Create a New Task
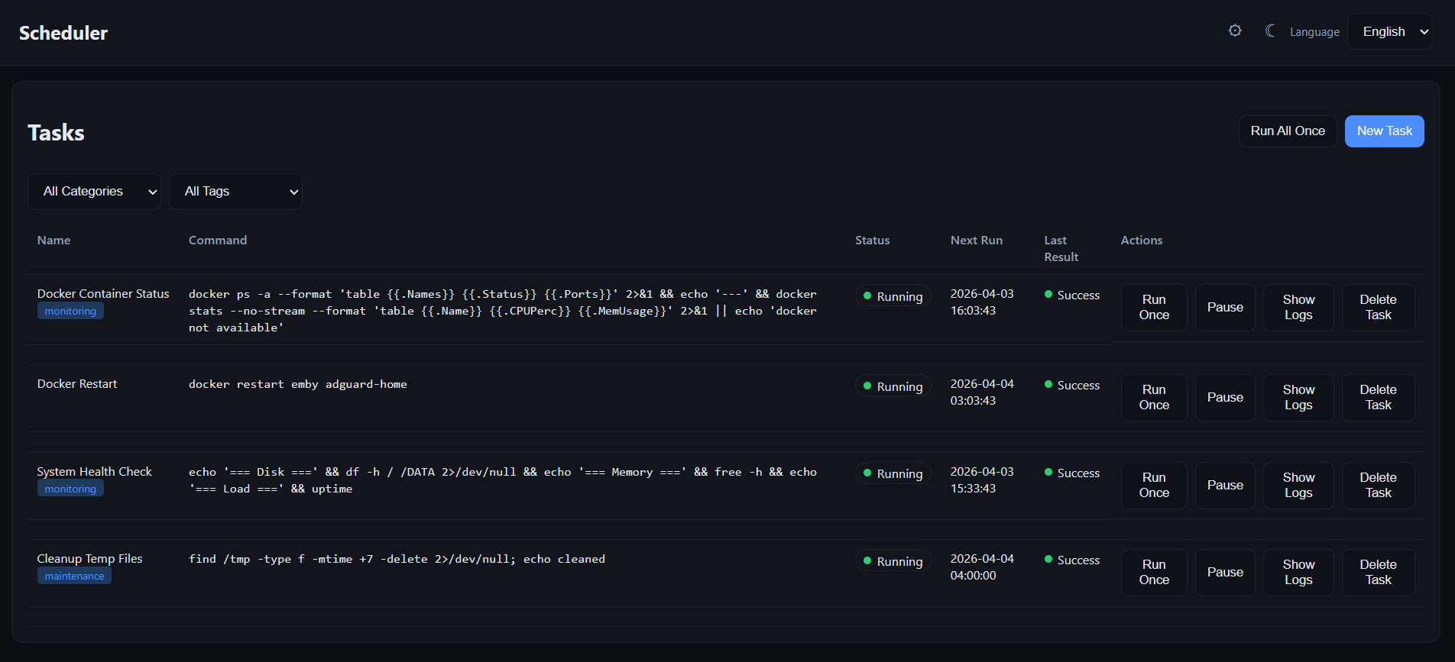Screen dimensions: 1455x662 [1384, 131]
